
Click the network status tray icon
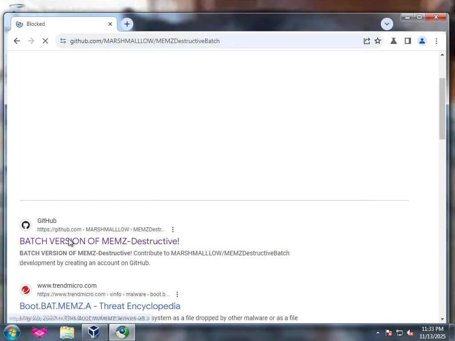399,333
